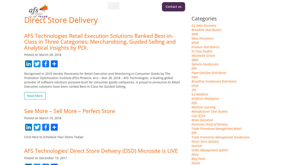293x165 pixels.
Task: Select Cup Of Joe category
Action: pos(198,116)
